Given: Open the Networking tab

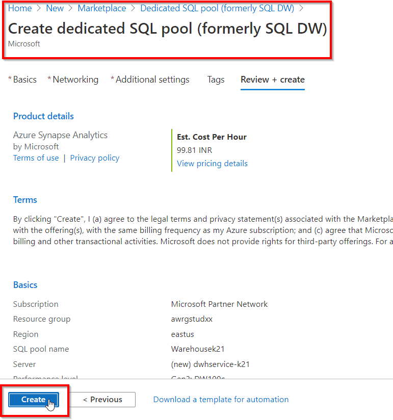Looking at the screenshot, I should 75,80.
